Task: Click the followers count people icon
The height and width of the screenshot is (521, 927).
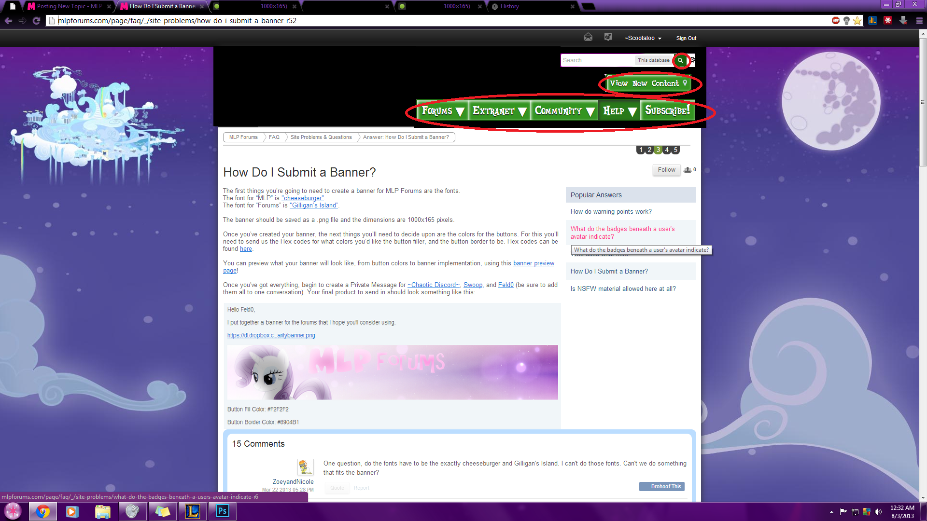Action: [x=688, y=170]
